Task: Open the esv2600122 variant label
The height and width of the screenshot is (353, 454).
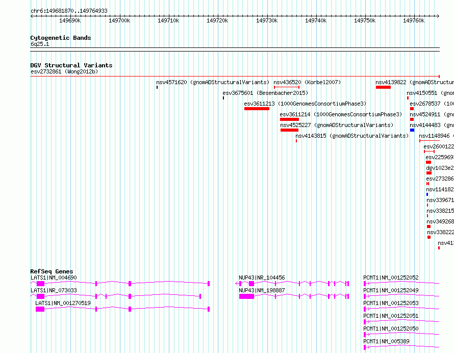Action: pos(439,146)
